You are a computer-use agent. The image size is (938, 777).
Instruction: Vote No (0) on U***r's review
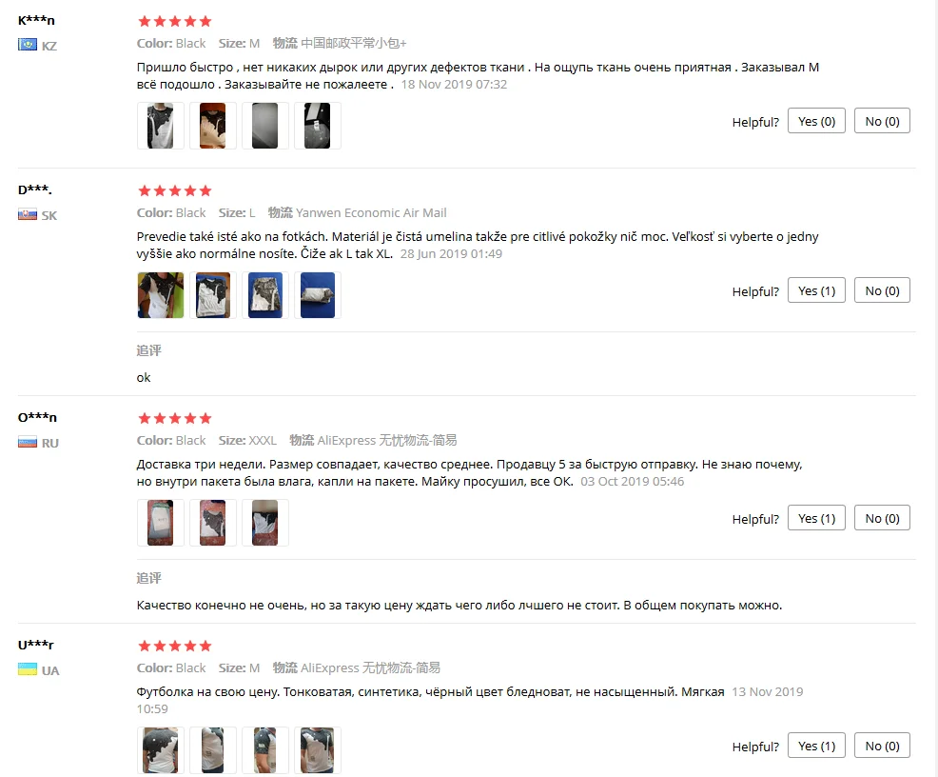pos(882,746)
